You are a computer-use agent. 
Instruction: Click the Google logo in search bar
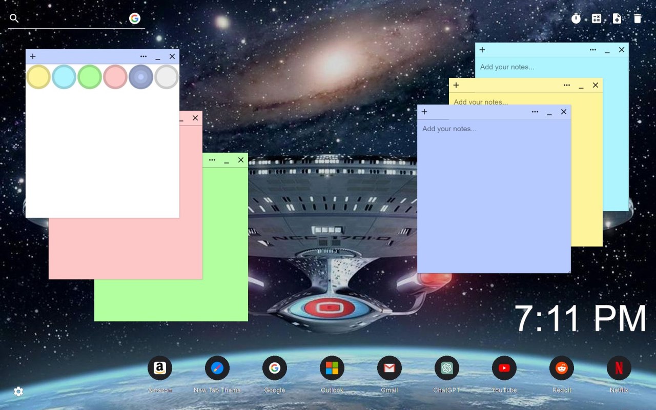pos(135,18)
